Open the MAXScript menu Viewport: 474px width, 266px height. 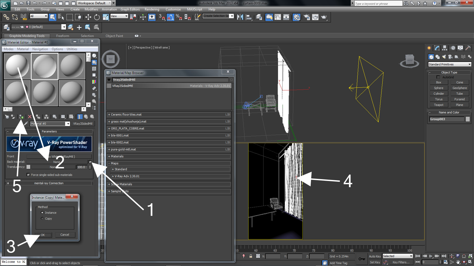195,9
